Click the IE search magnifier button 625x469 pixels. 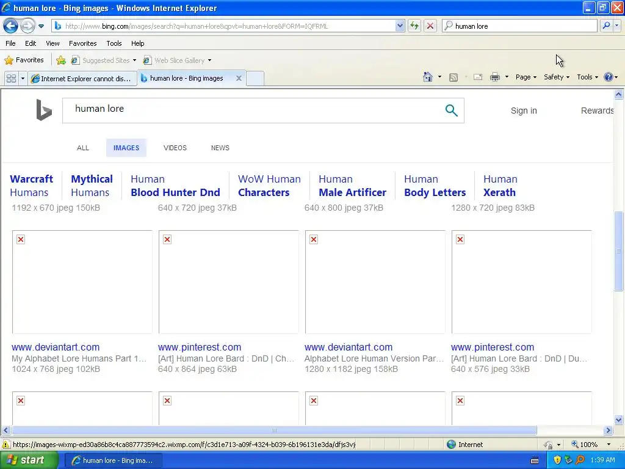click(606, 26)
